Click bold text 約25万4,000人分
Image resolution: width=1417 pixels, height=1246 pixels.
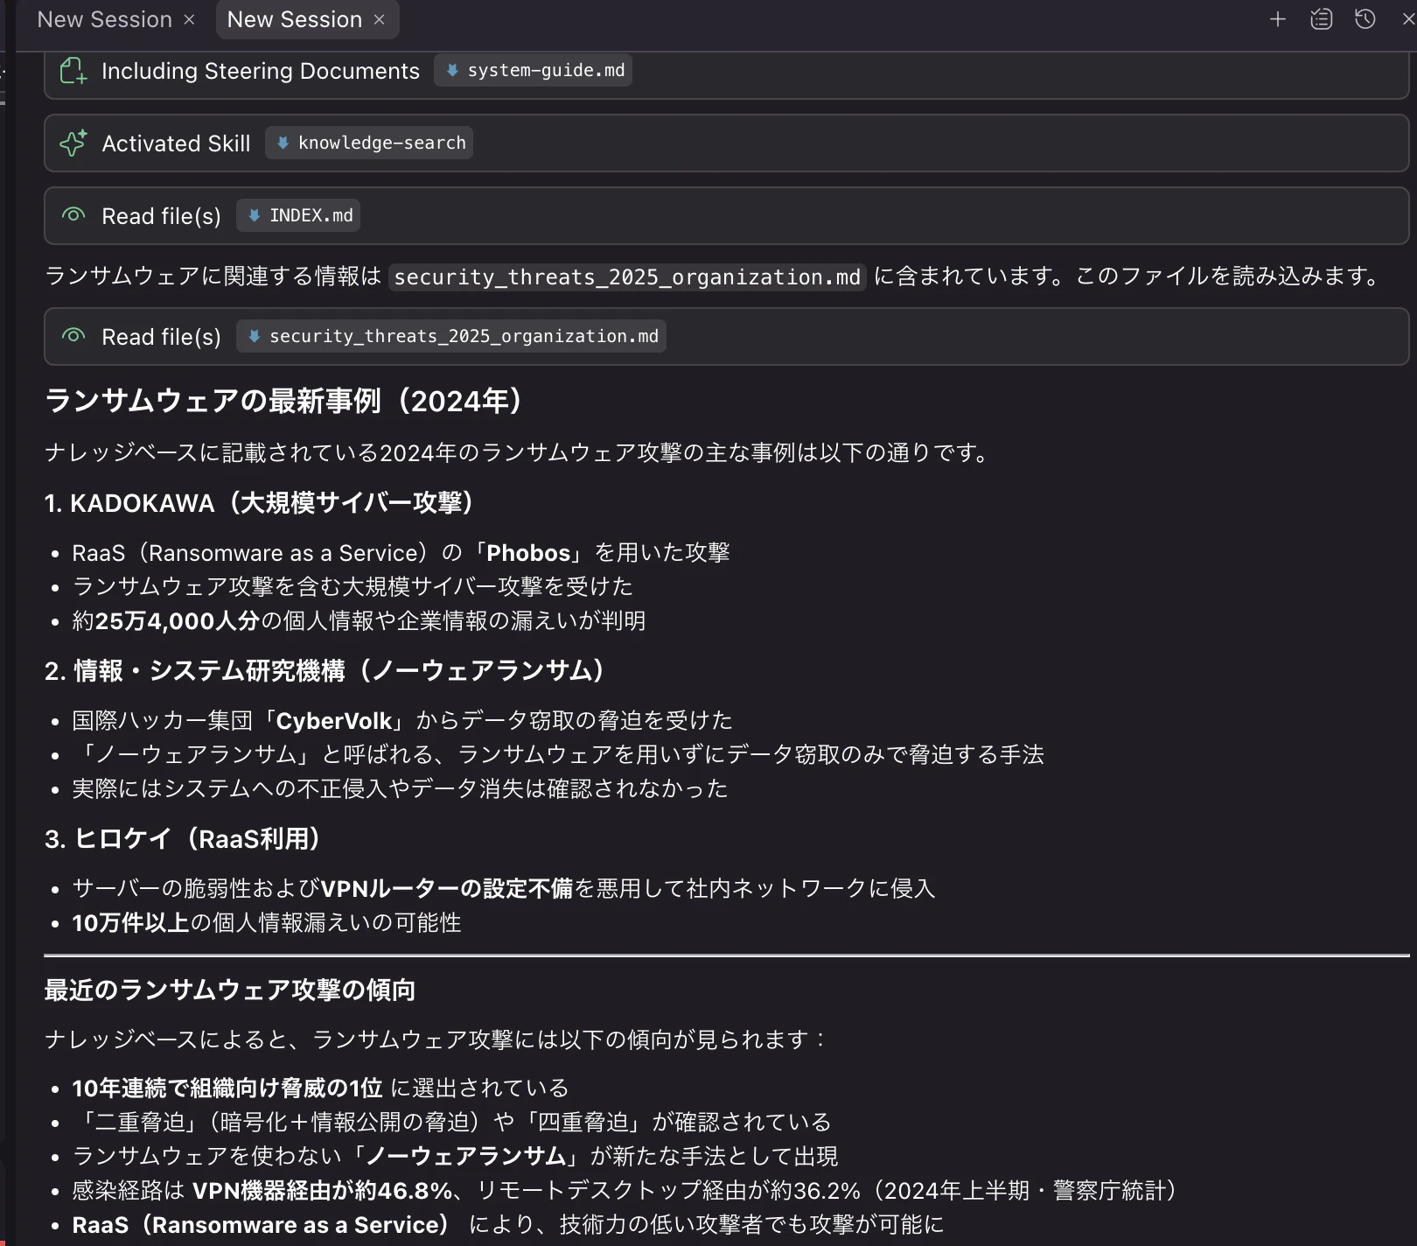166,621
